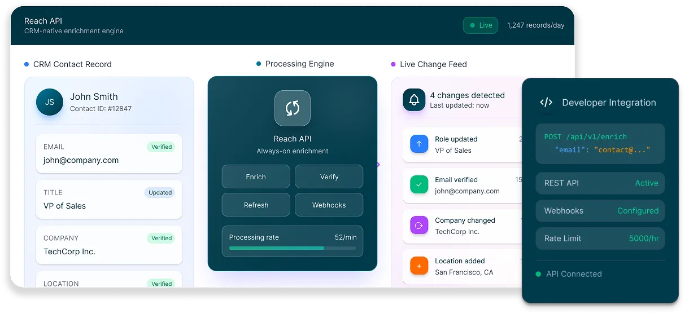689x318 pixels.
Task: Select the TechCorp Inc. company value
Action: [69, 251]
